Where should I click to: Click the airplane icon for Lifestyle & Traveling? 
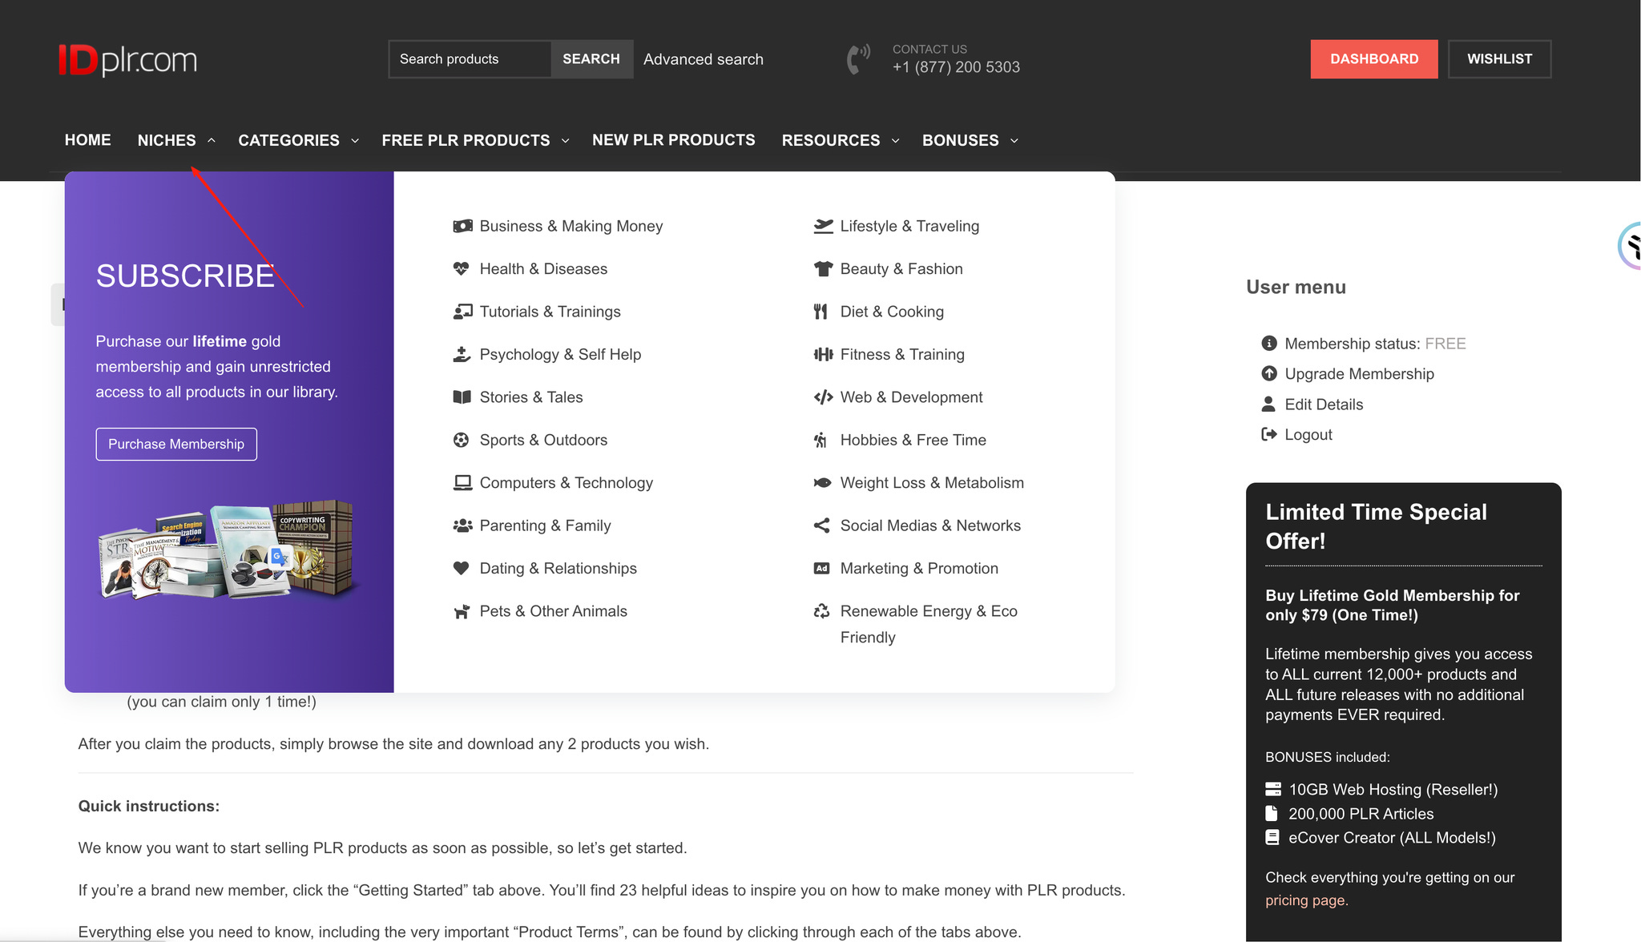823,226
